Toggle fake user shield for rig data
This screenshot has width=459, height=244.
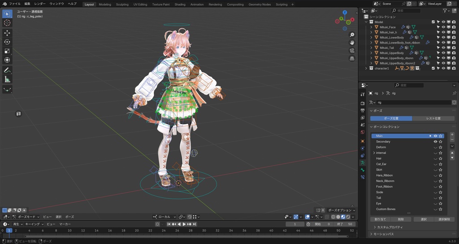tap(454, 103)
